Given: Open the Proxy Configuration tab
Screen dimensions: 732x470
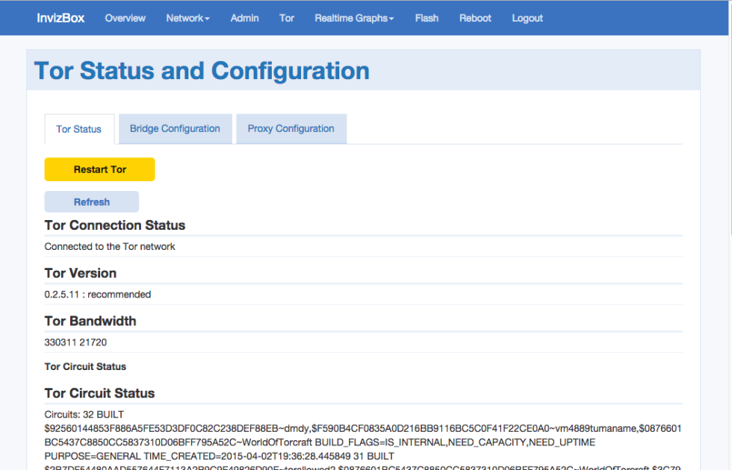Looking at the screenshot, I should click(x=291, y=128).
